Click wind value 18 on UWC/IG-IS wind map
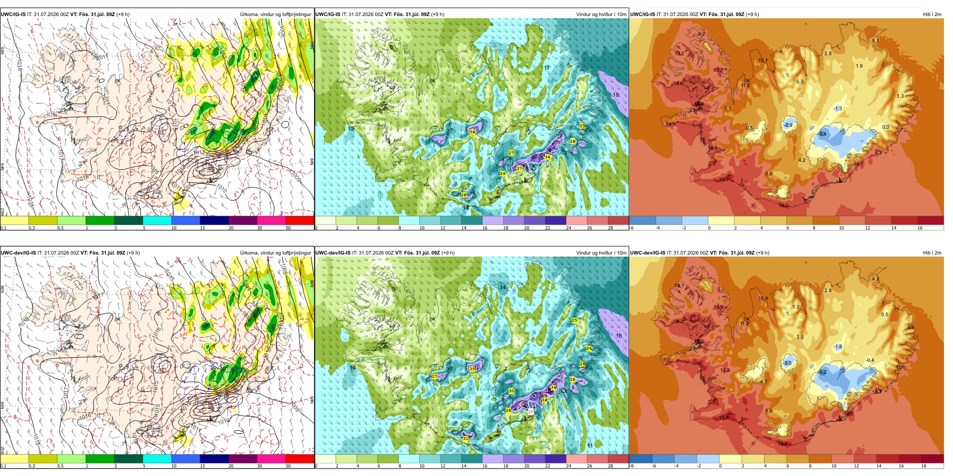Viewport: 953px width, 476px height. (616, 95)
